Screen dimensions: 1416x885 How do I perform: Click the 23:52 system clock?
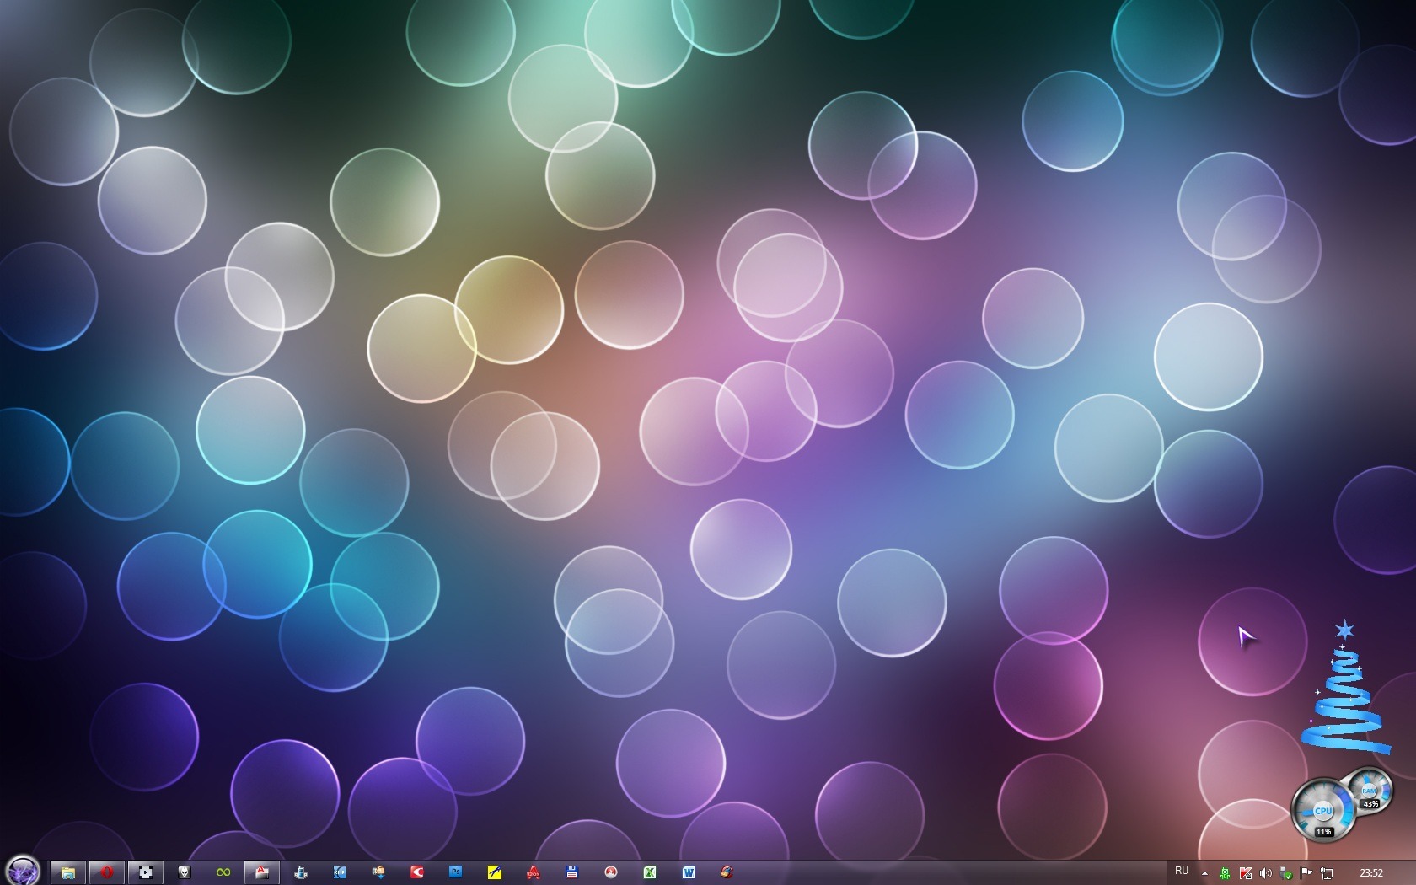click(1371, 873)
